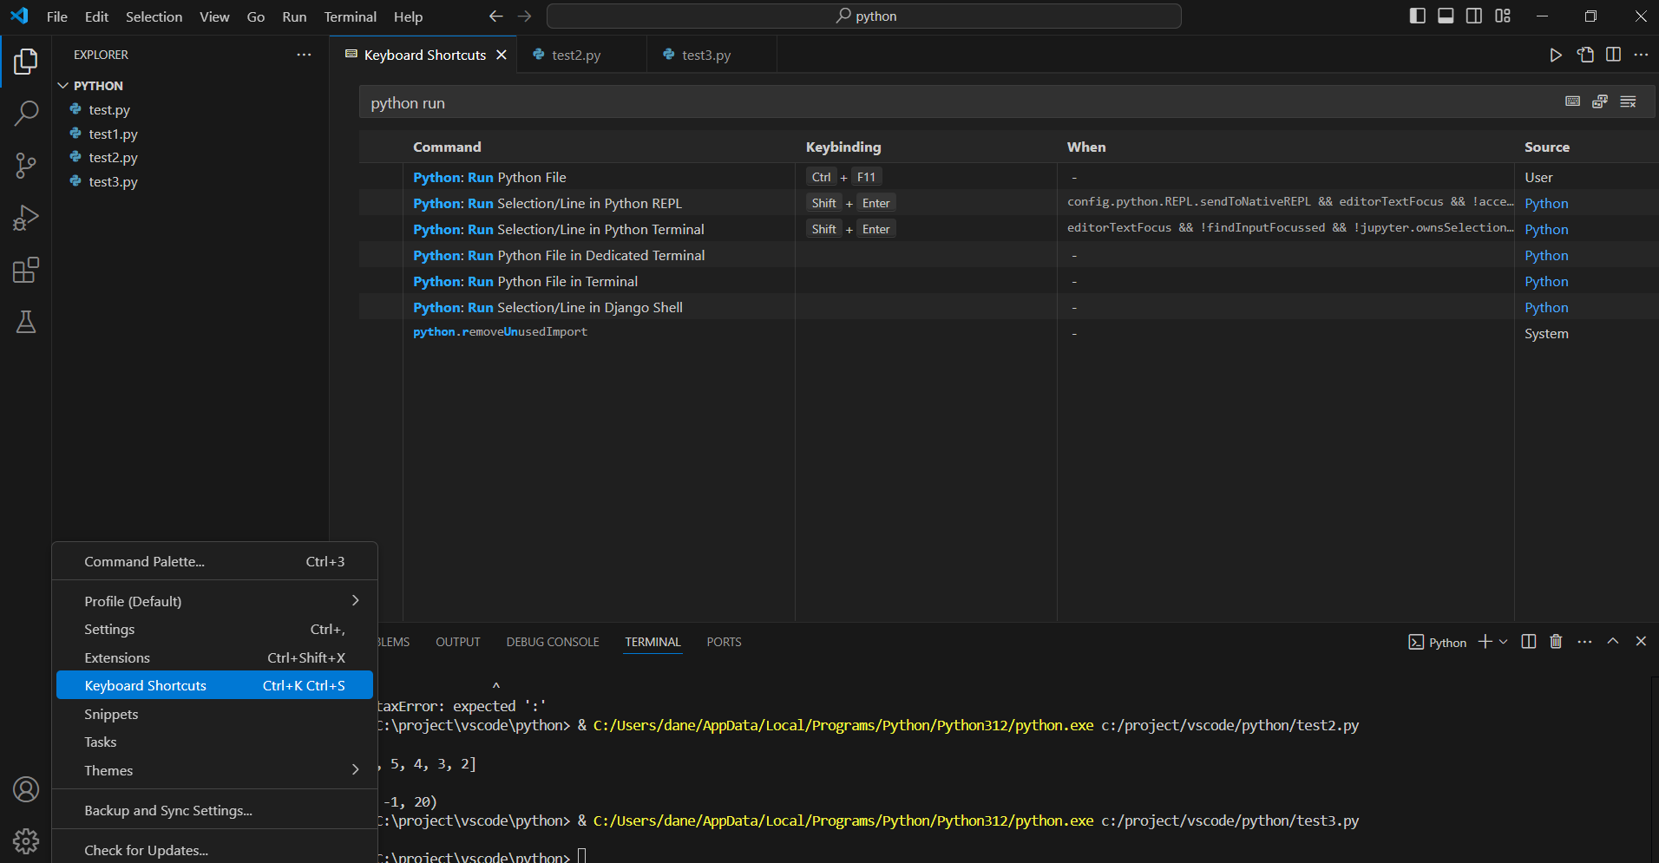
Task: Click Run Python File play icon
Action: click(x=1556, y=55)
